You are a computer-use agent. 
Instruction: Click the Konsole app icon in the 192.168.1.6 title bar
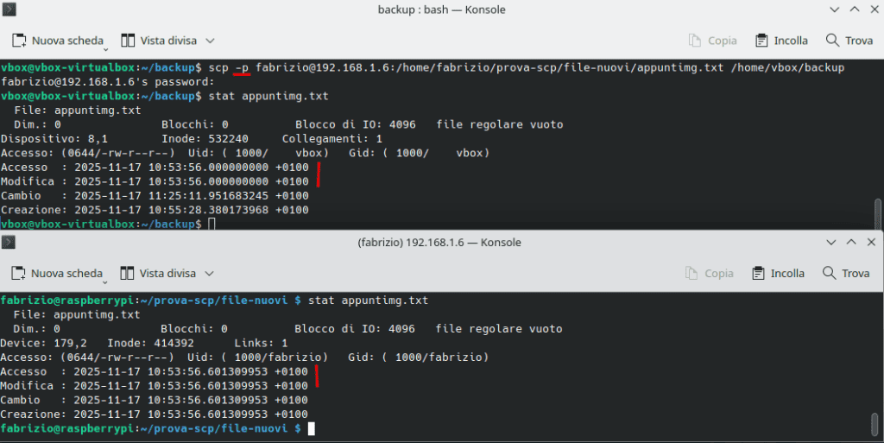(x=9, y=243)
